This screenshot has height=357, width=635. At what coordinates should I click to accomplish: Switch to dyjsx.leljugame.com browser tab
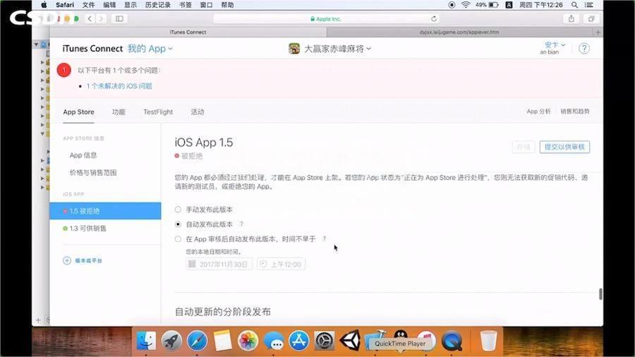coord(459,32)
